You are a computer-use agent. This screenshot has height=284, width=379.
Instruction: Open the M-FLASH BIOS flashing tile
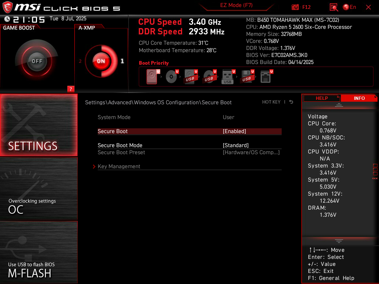point(38,252)
